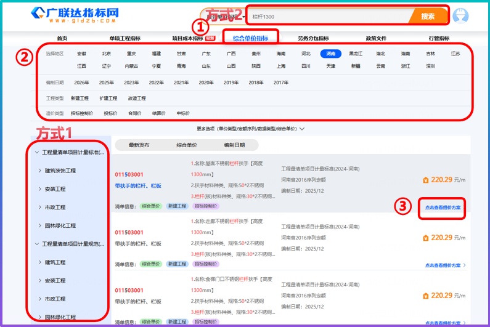Deselect the highlighted 河南 region
The image size is (490, 327).
330,54
